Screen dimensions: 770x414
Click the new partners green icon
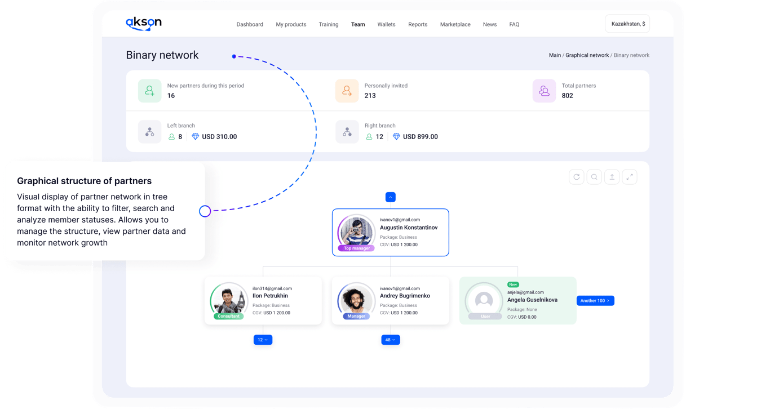pyautogui.click(x=149, y=91)
